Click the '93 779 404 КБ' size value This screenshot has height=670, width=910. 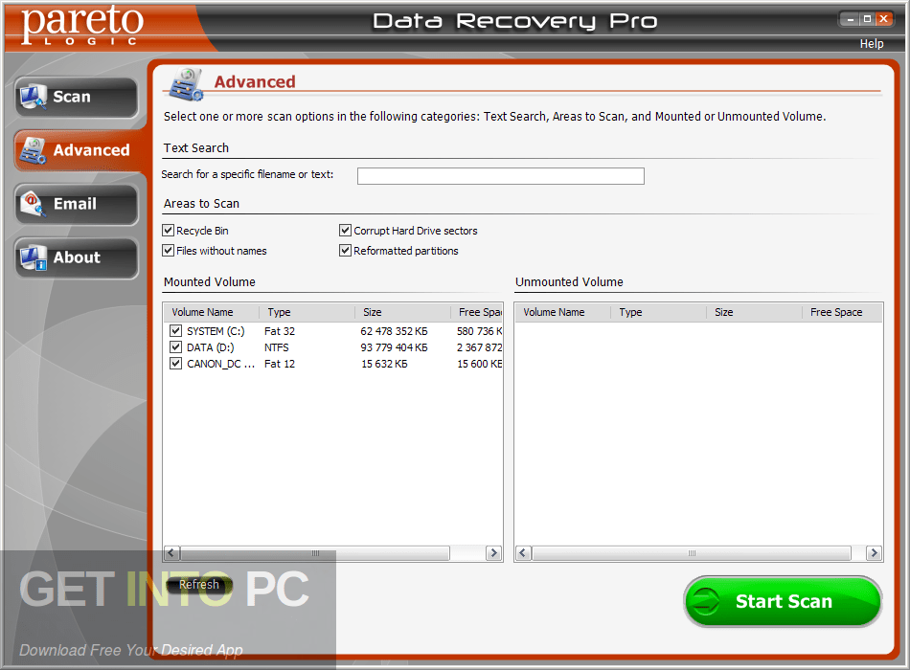click(394, 347)
